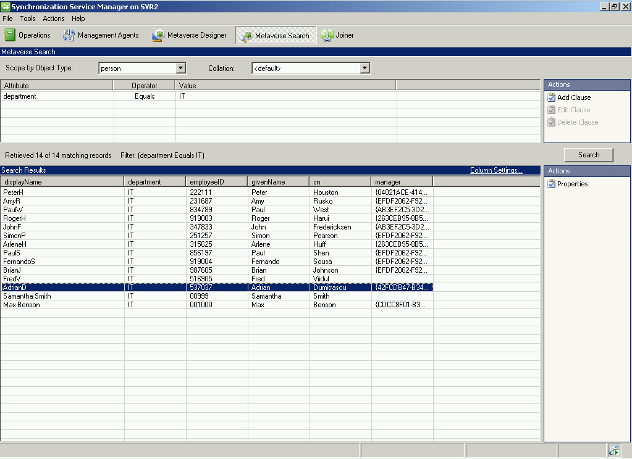This screenshot has height=459, width=632.
Task: Open the Column Settings link
Action: click(x=496, y=170)
